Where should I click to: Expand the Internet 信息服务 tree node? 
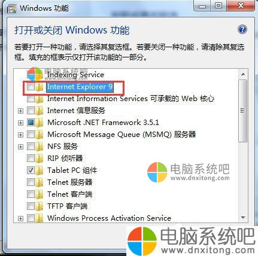click(x=20, y=111)
